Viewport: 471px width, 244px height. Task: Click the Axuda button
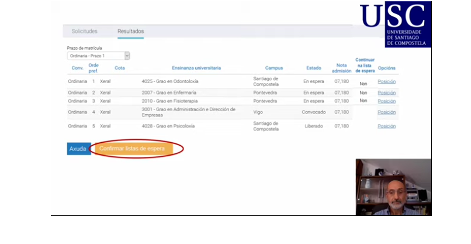[x=78, y=149]
